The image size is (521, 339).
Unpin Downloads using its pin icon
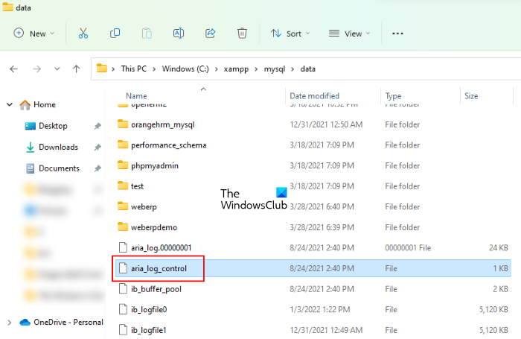click(x=98, y=148)
